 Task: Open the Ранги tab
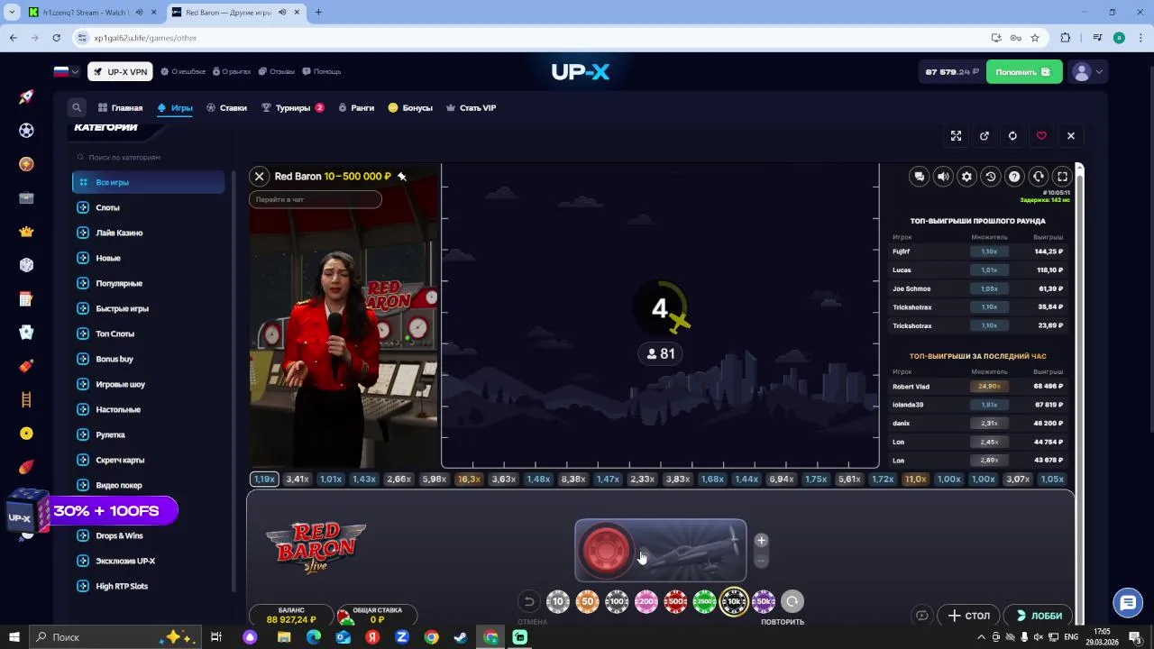click(x=356, y=108)
